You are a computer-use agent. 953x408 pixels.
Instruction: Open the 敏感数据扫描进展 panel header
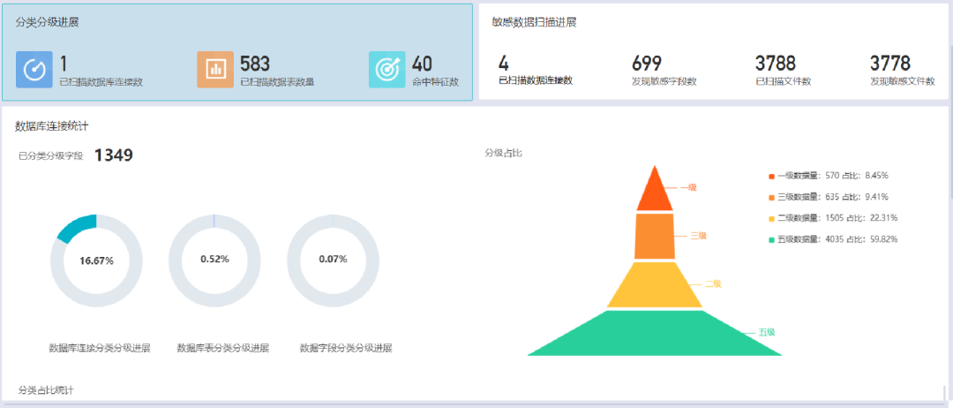click(534, 22)
